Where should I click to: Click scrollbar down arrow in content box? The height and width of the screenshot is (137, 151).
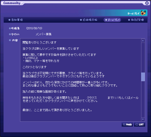point(143,119)
